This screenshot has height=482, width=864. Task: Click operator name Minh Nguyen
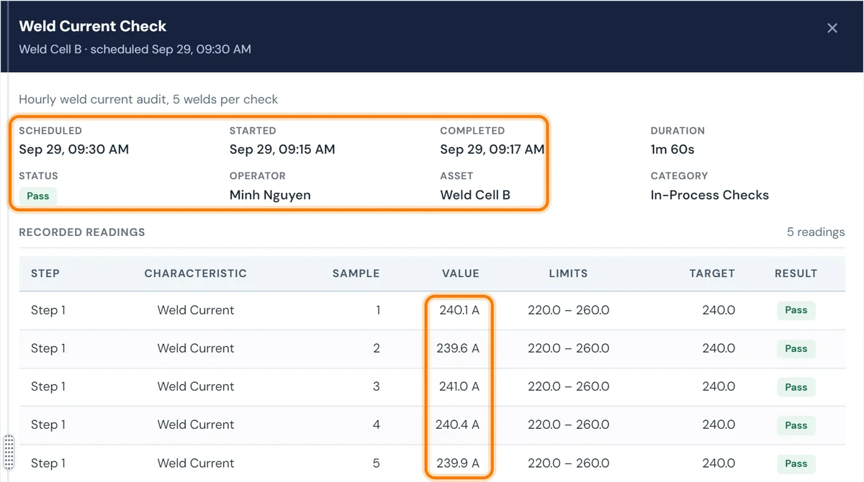(x=270, y=195)
